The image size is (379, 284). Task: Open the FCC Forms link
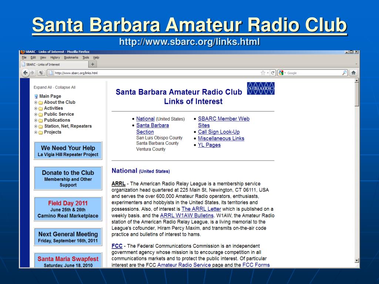point(256,265)
